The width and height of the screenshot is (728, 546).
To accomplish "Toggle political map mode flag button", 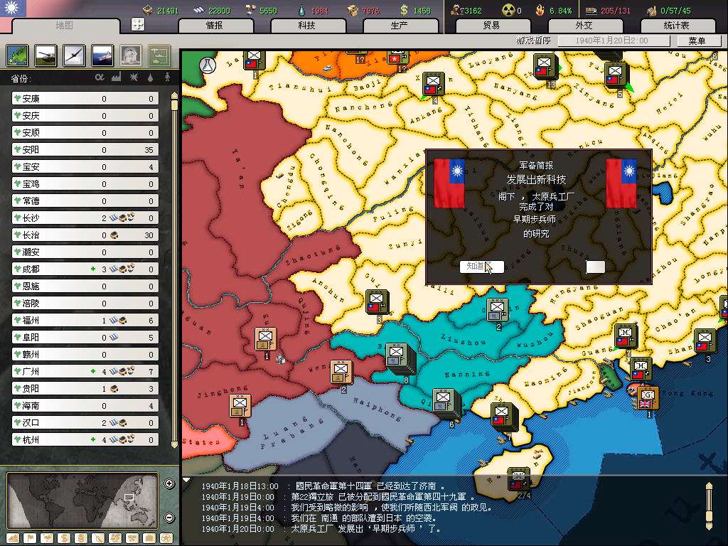I will point(30,539).
